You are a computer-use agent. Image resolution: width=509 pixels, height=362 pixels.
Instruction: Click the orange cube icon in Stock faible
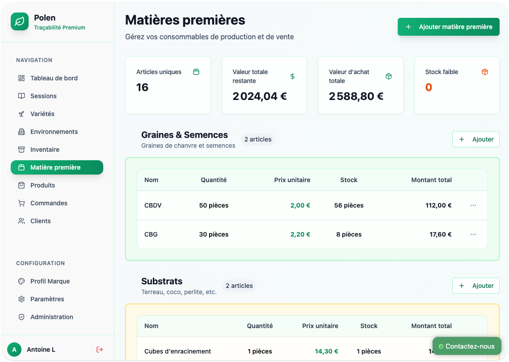[485, 72]
